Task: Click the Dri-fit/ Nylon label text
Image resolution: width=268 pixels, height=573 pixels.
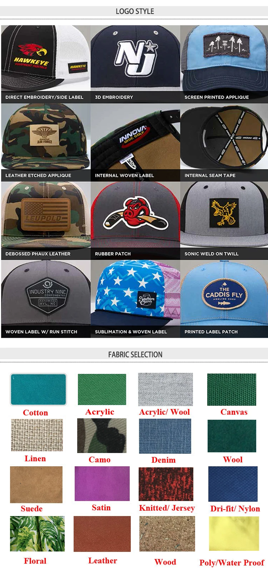Action: pos(235,509)
